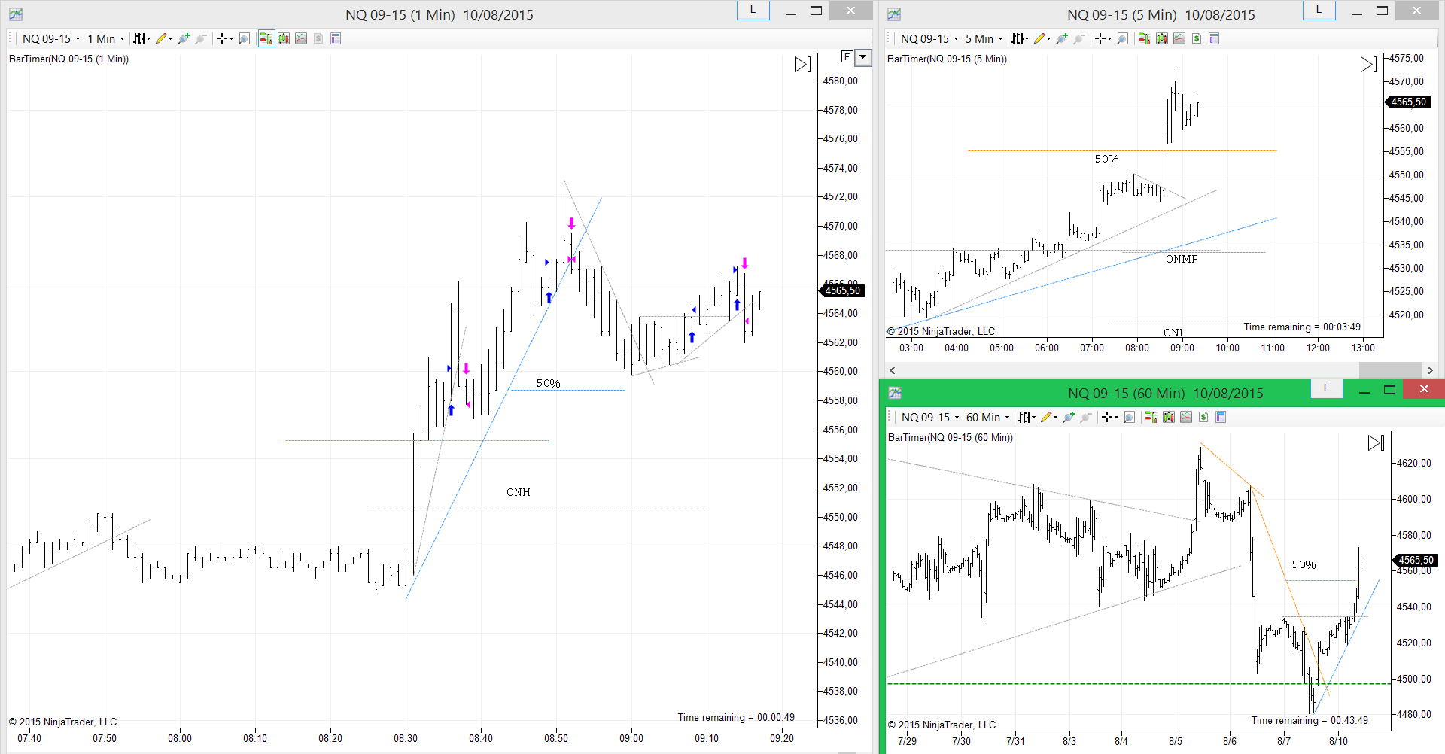Open crosshair cursor dropdown in 60 Min chart
1445x754 pixels.
[x=1109, y=417]
